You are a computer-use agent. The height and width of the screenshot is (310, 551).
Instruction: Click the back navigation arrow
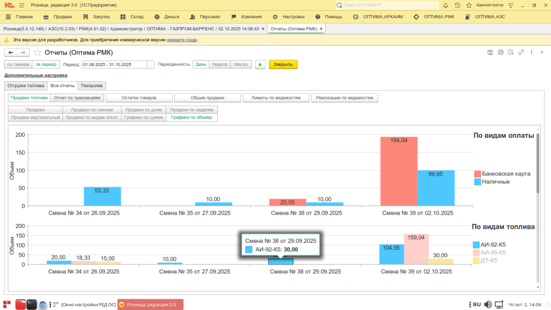[11, 52]
